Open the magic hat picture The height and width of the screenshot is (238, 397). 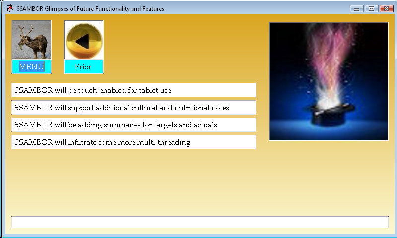(329, 81)
